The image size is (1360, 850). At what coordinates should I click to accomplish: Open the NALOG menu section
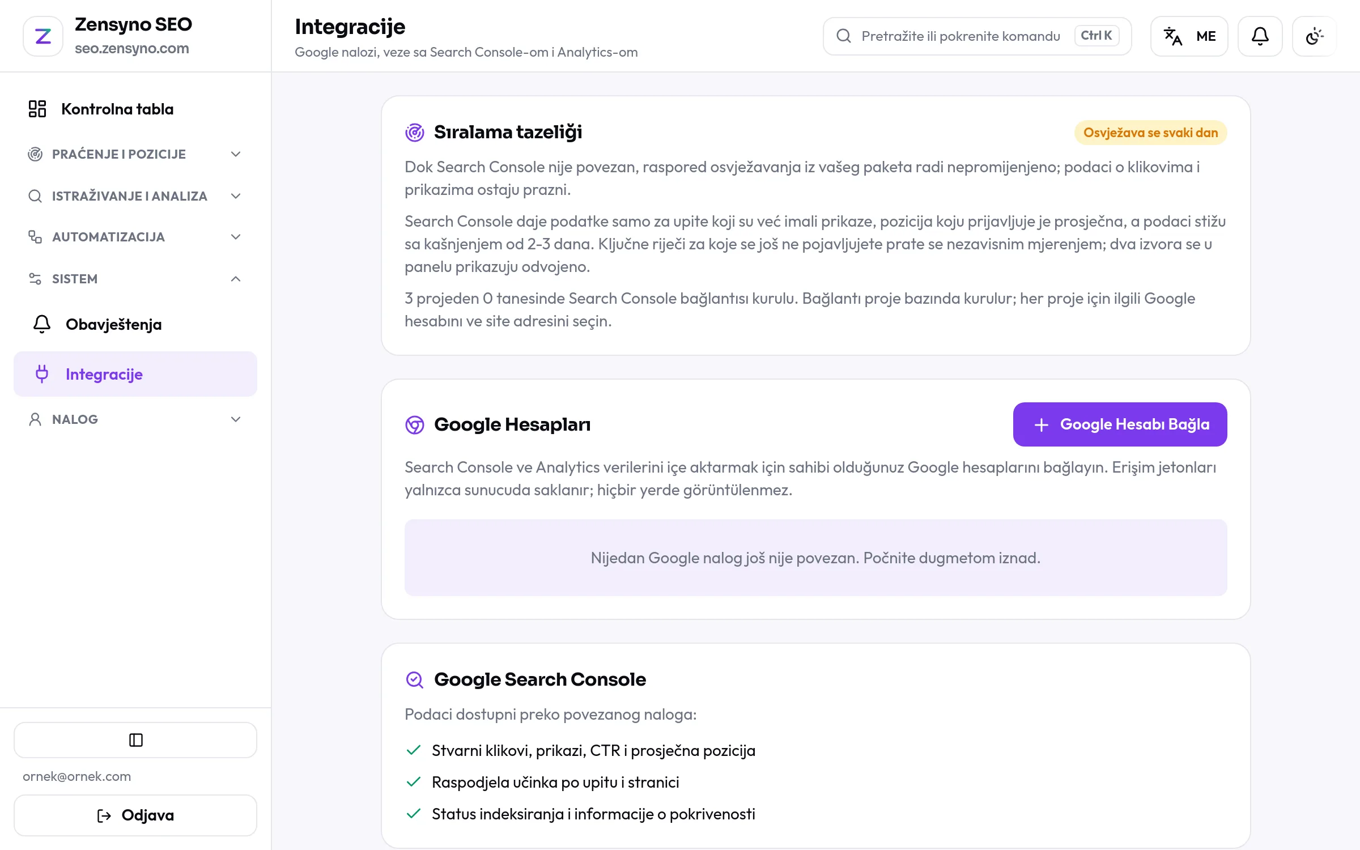point(135,419)
